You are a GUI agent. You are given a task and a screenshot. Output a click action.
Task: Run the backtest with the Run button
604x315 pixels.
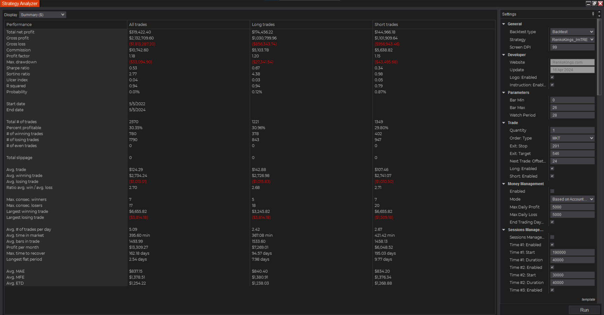pyautogui.click(x=584, y=310)
